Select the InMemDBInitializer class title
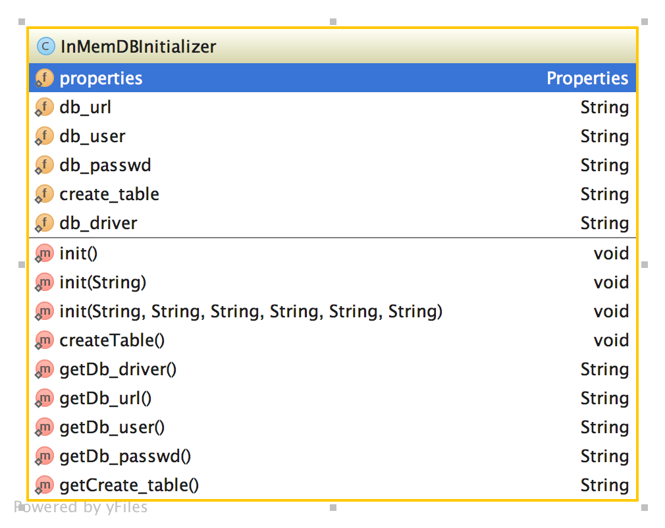The width and height of the screenshot is (665, 528). (x=138, y=47)
